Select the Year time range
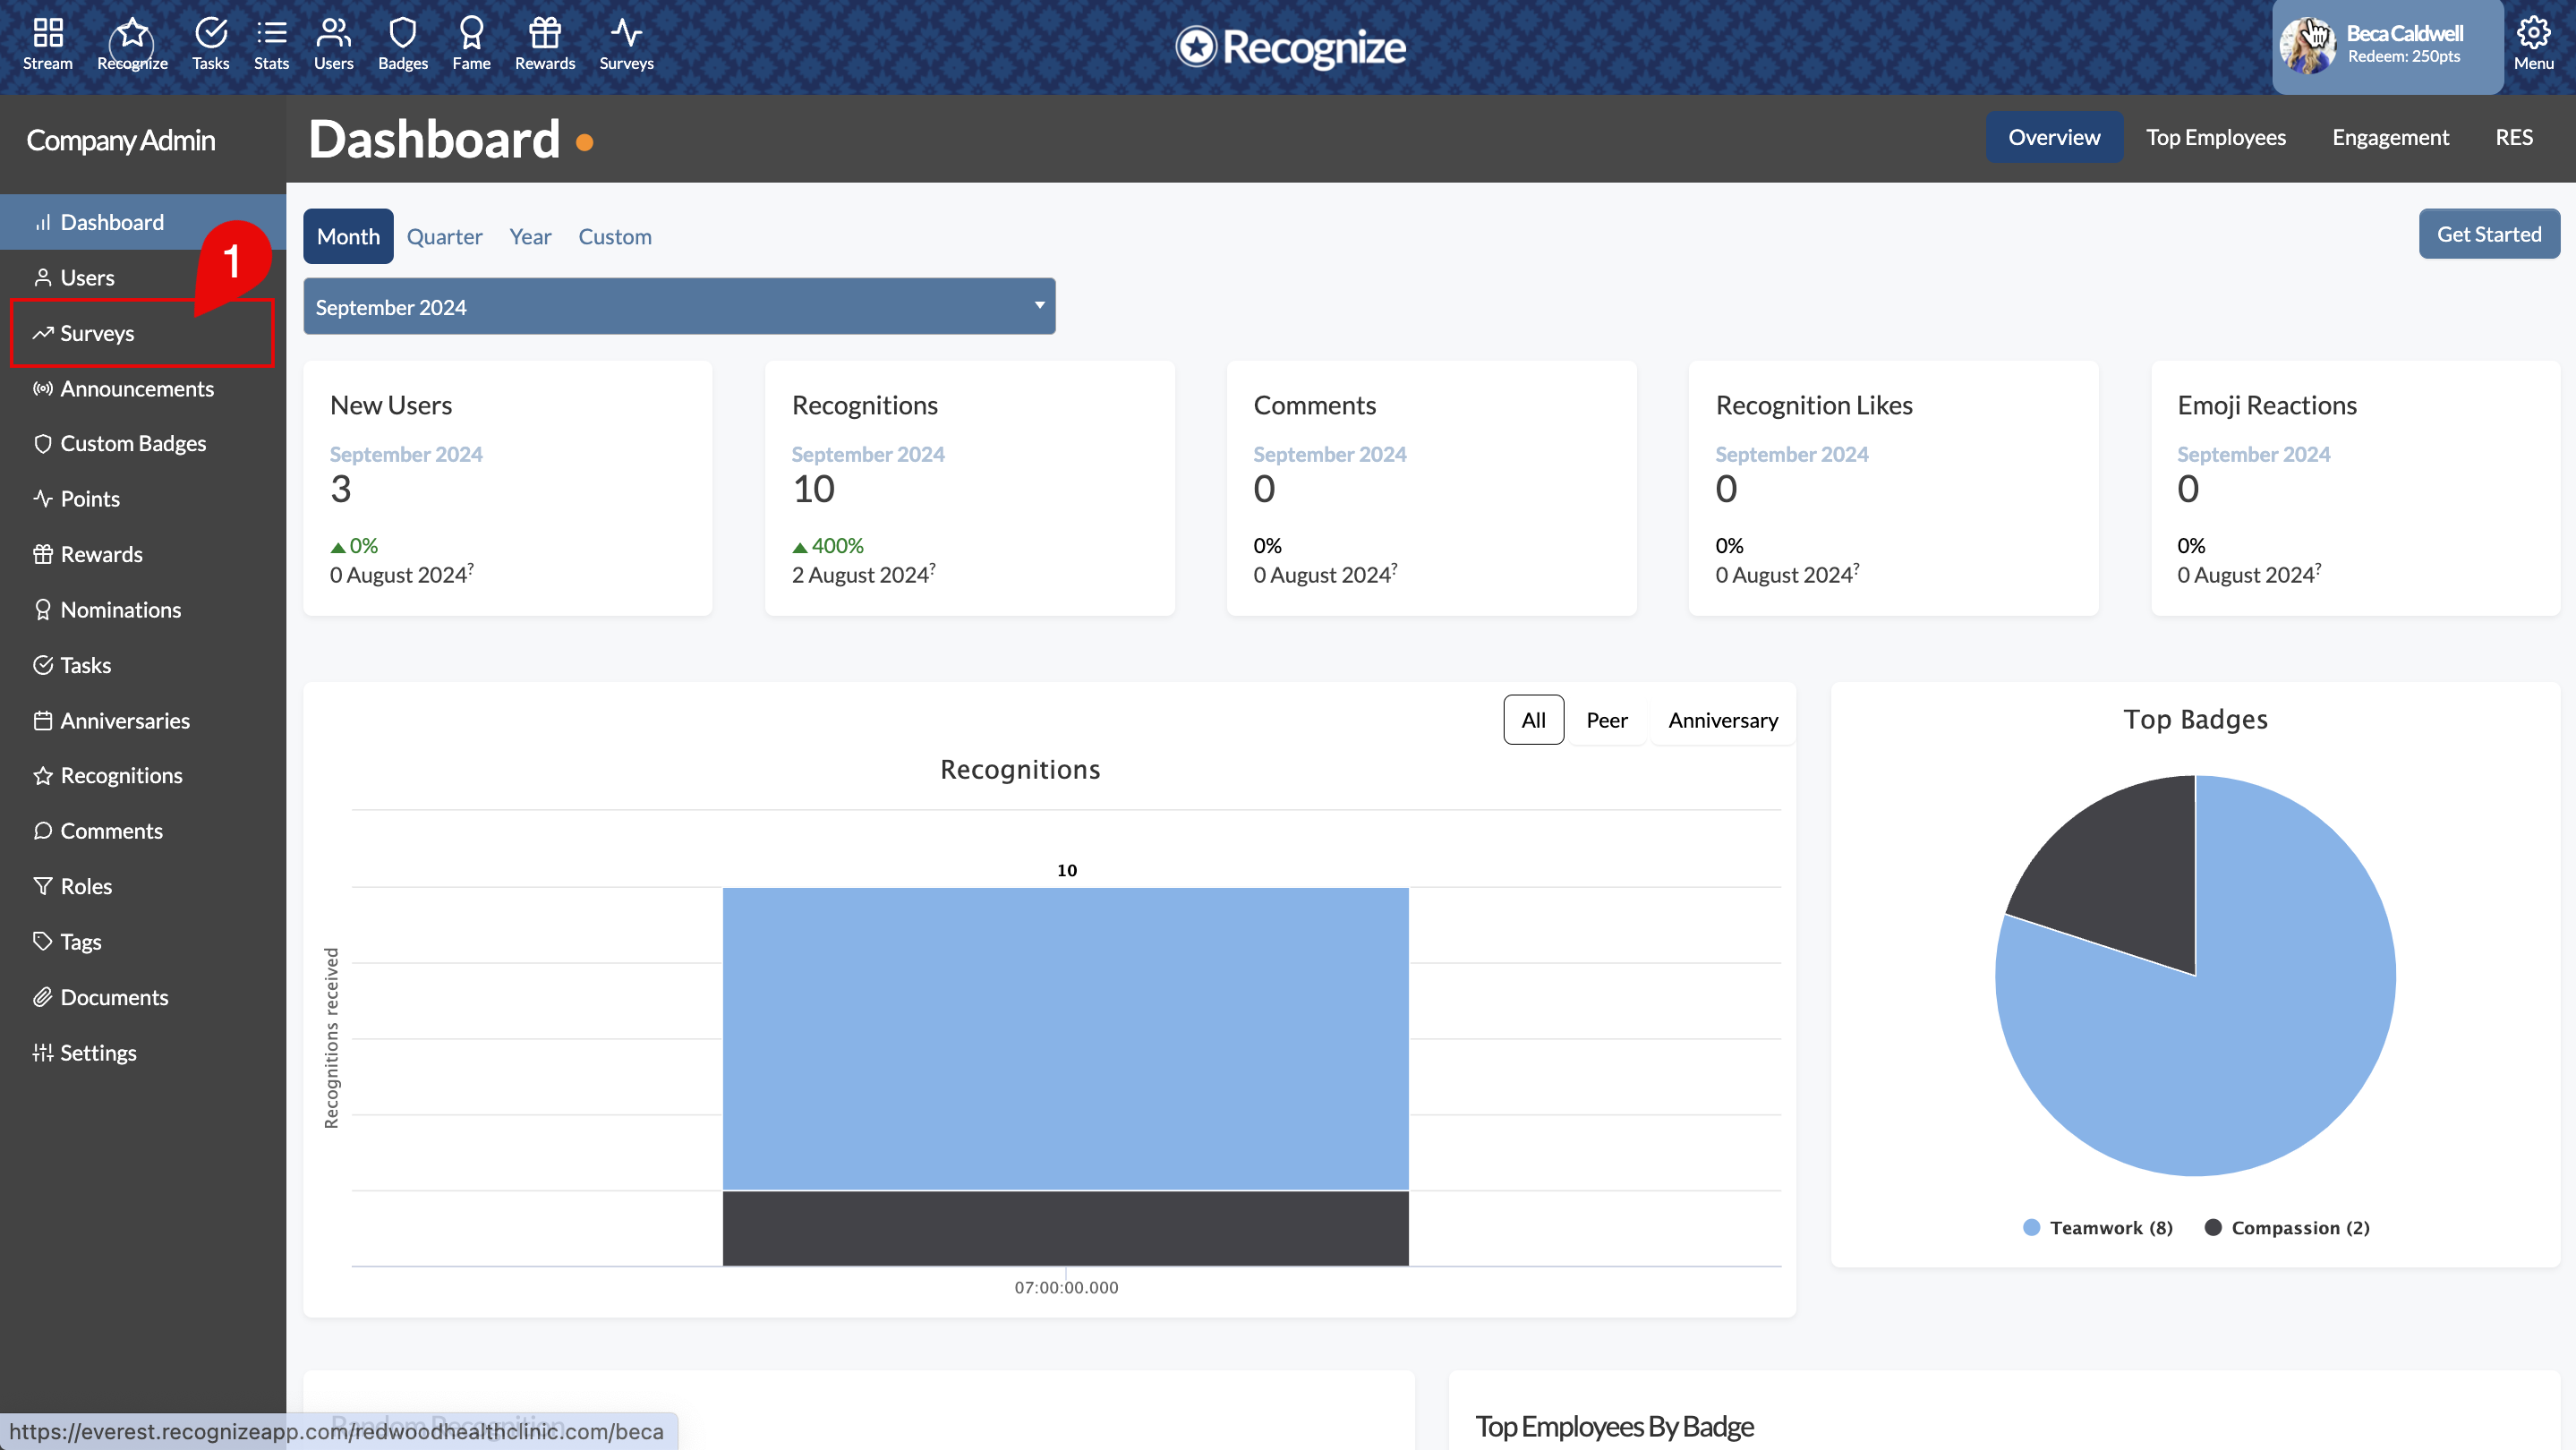This screenshot has width=2576, height=1450. point(530,236)
